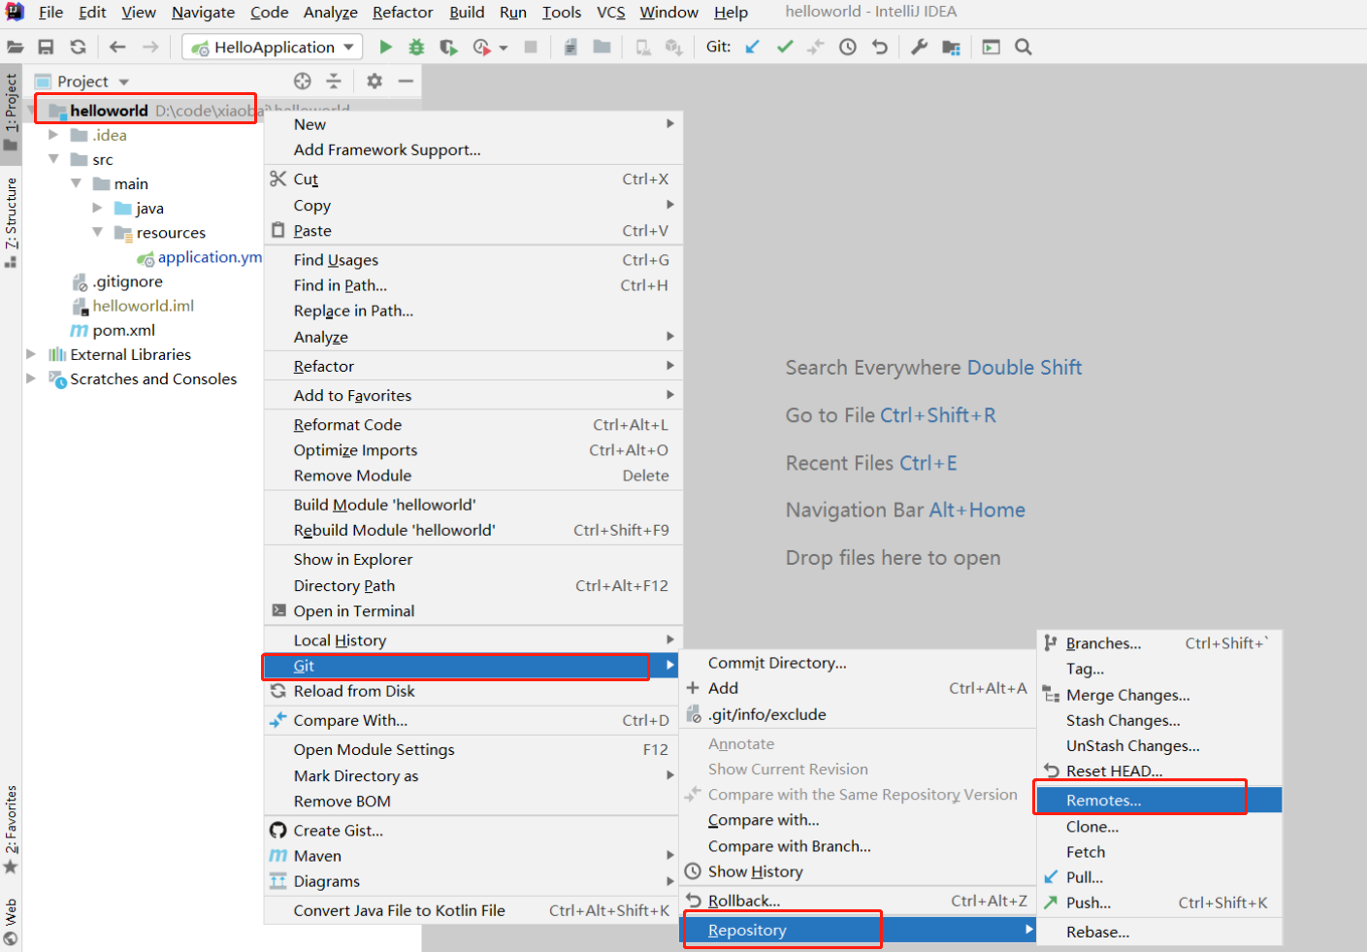Viewport: 1367px width, 952px height.
Task: Collapse the src folder
Action: tap(53, 159)
